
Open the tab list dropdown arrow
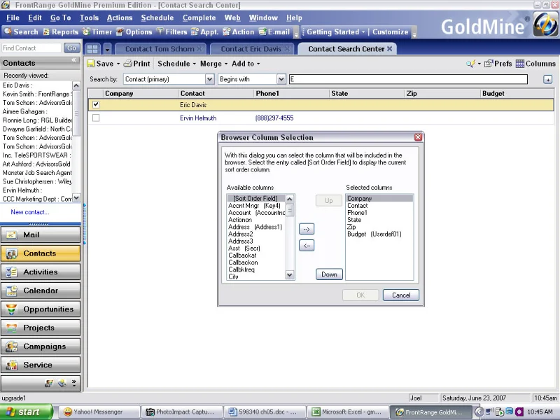[x=107, y=49]
